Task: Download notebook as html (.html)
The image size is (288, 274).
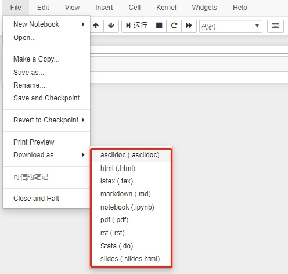Action: [x=131, y=168]
